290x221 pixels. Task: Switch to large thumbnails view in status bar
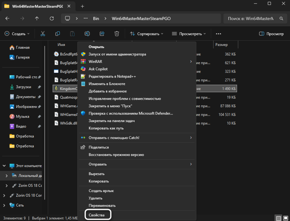pos(285,218)
